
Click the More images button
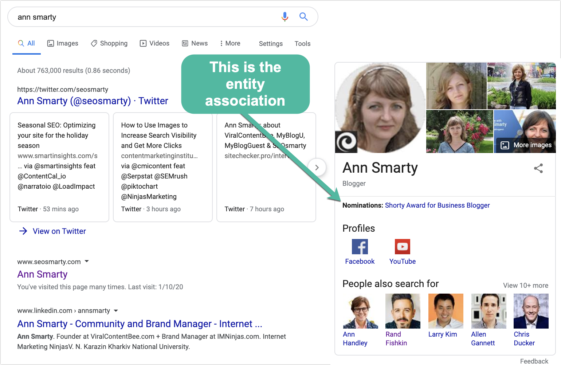(526, 145)
